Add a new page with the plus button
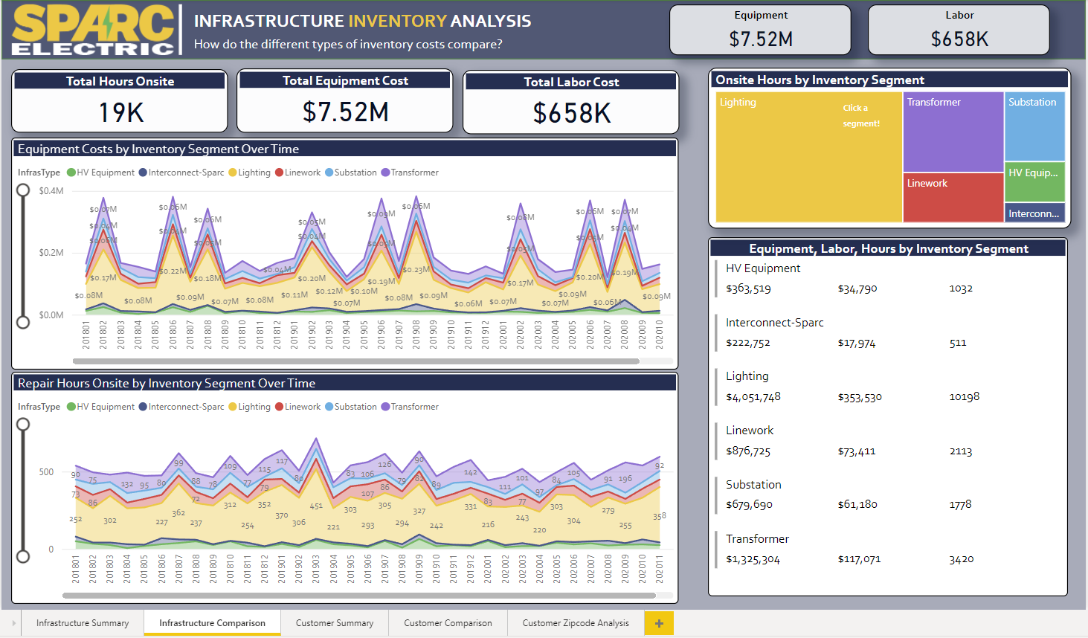The width and height of the screenshot is (1088, 638). (x=659, y=623)
